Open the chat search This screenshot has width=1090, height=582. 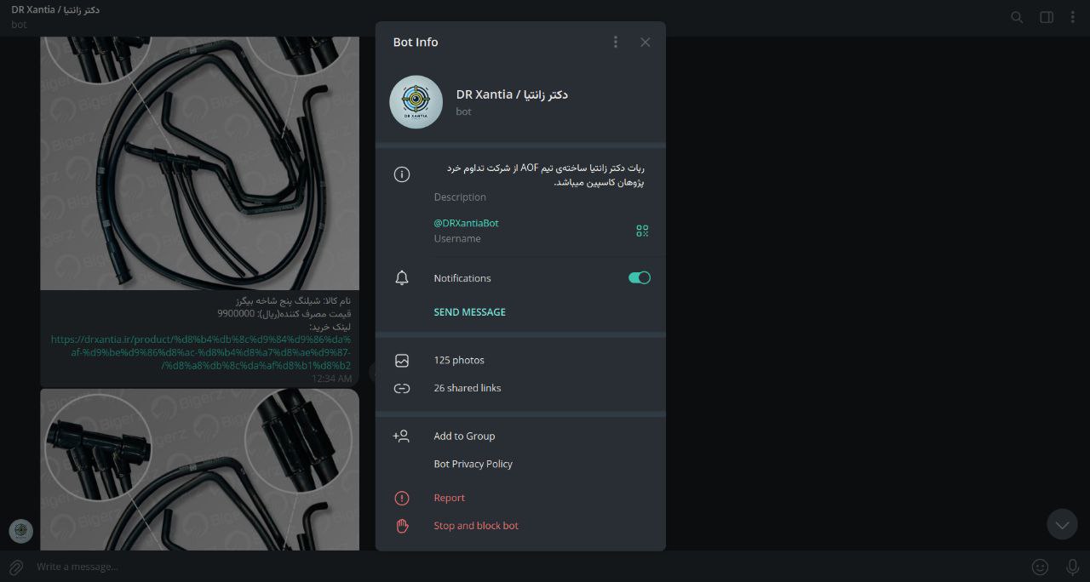click(x=1017, y=17)
